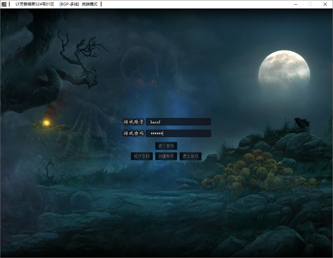Click the game app icon in title bar
333x258 pixels.
click(x=4, y=4)
